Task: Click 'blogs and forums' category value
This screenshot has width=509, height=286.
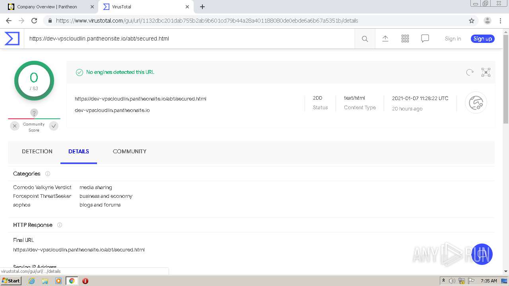Action: (x=100, y=205)
